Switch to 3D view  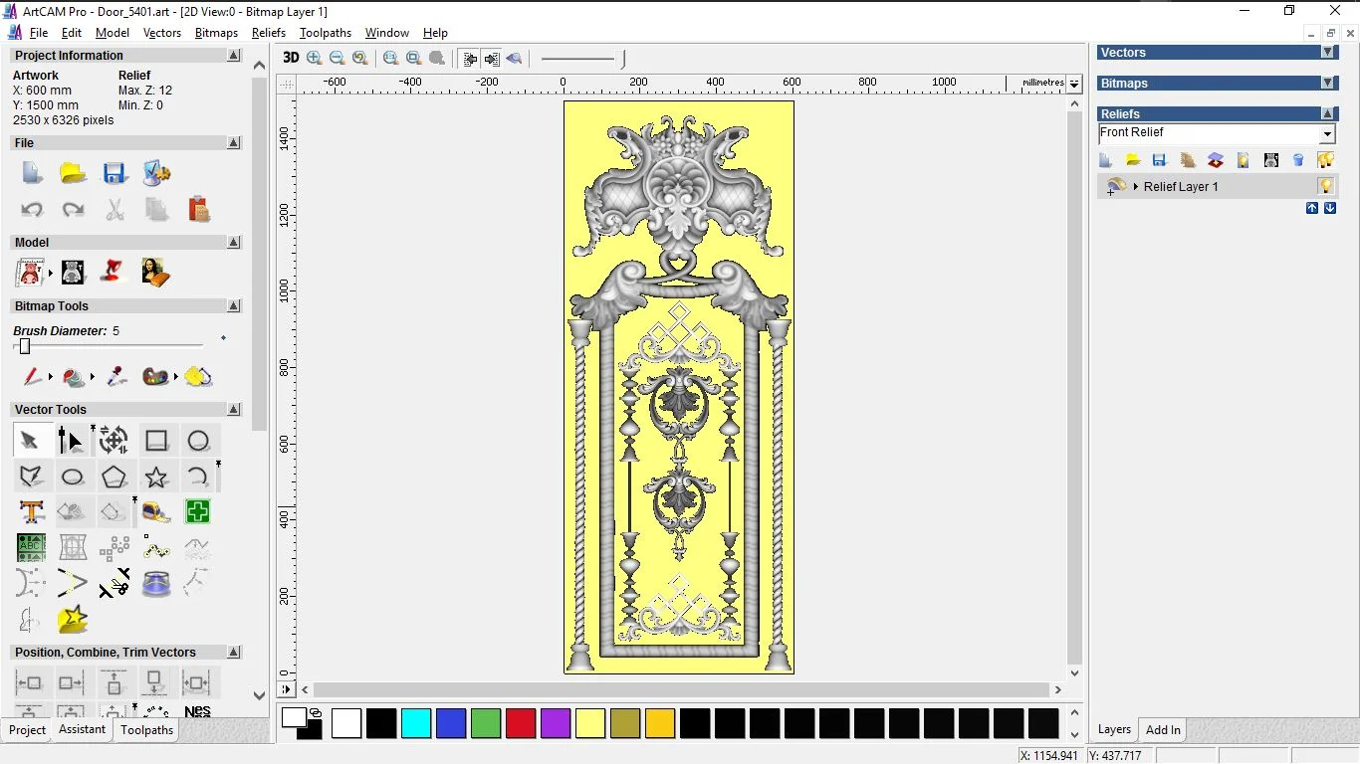point(291,58)
